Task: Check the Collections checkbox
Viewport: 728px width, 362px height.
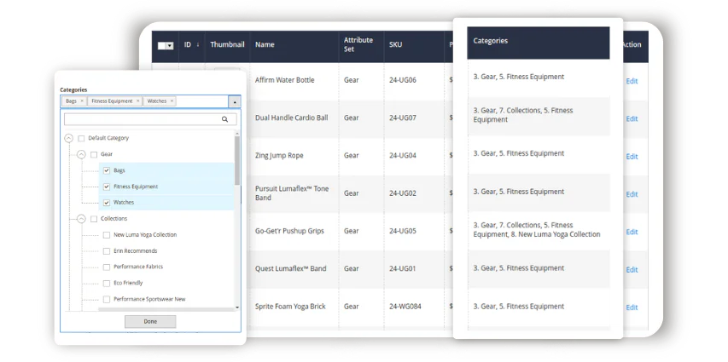Action: click(x=94, y=219)
